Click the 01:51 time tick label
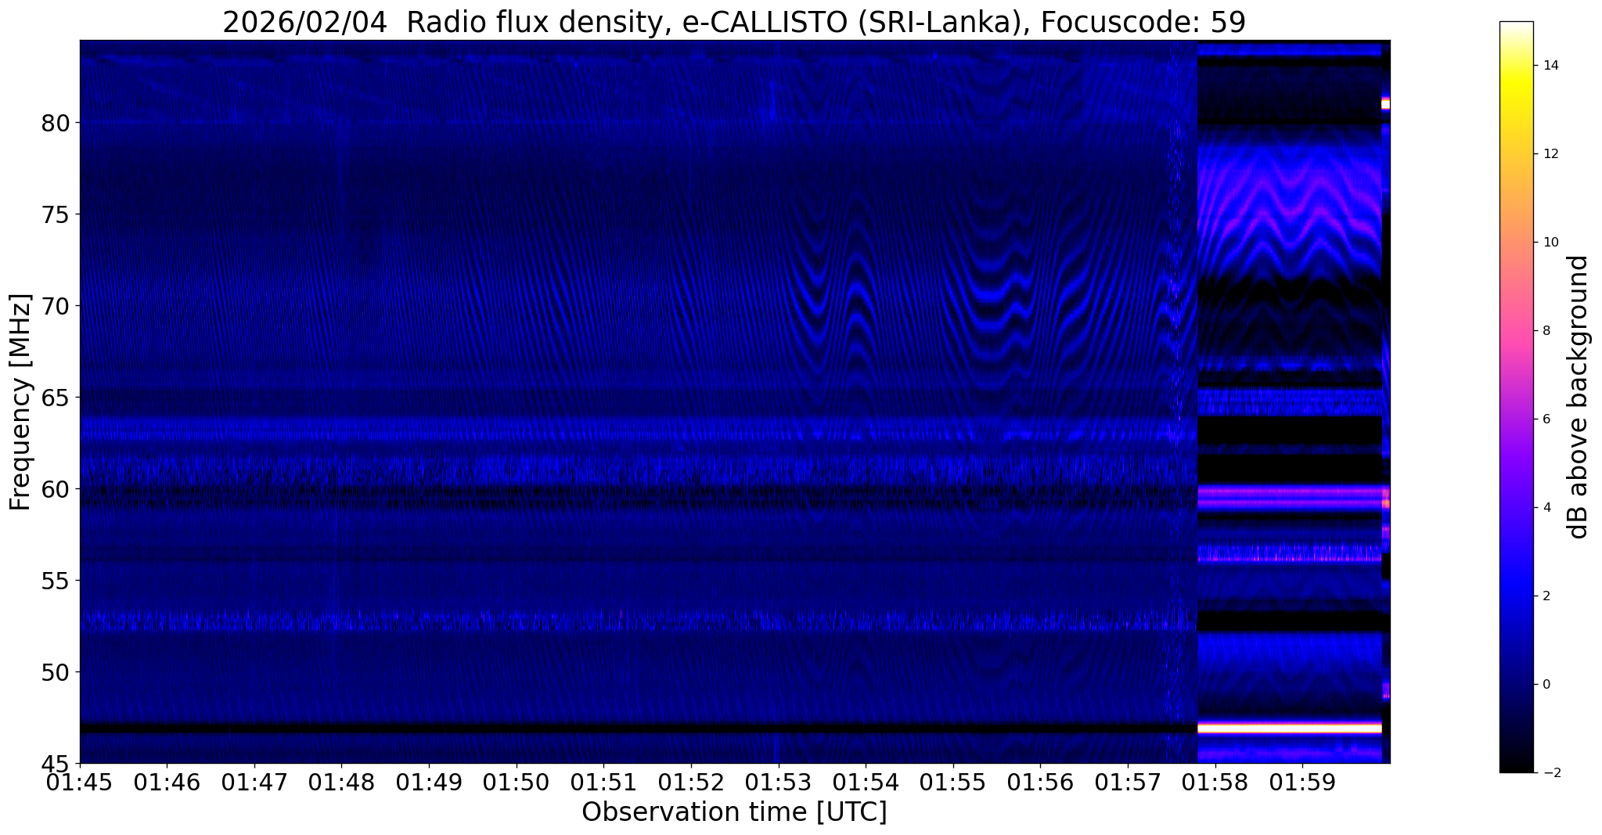This screenshot has height=835, width=1602. (603, 782)
